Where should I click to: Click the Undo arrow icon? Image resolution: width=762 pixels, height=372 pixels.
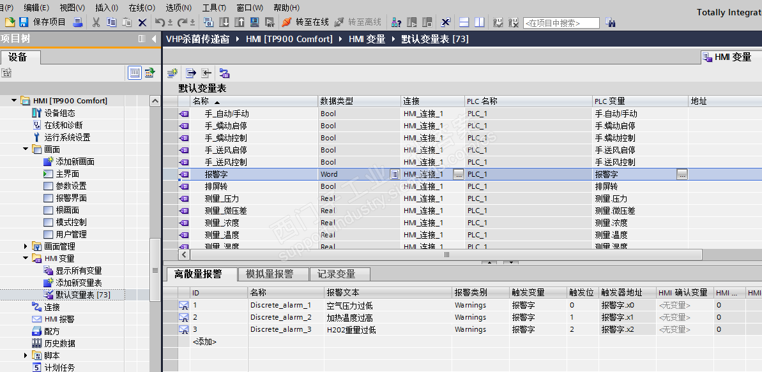[x=160, y=22]
